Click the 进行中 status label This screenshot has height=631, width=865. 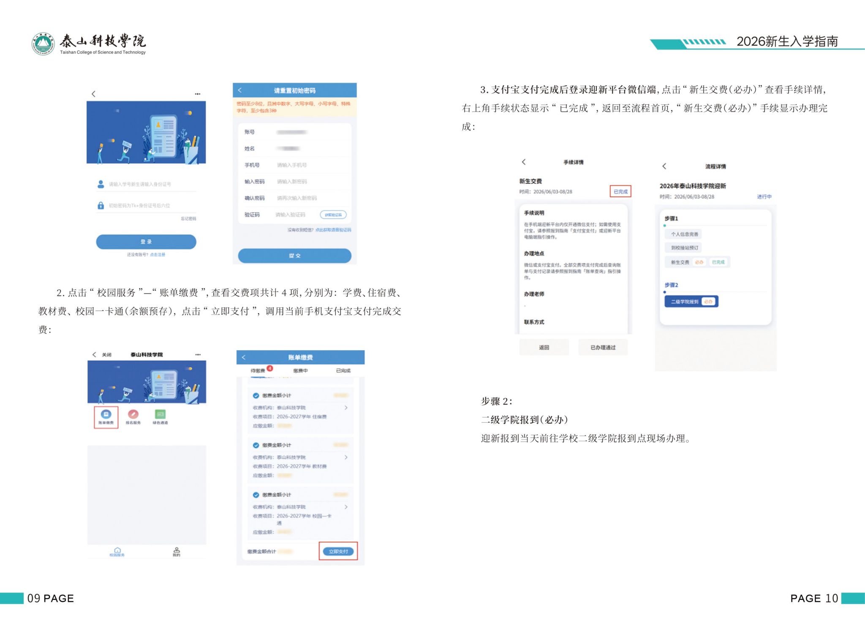click(x=764, y=197)
